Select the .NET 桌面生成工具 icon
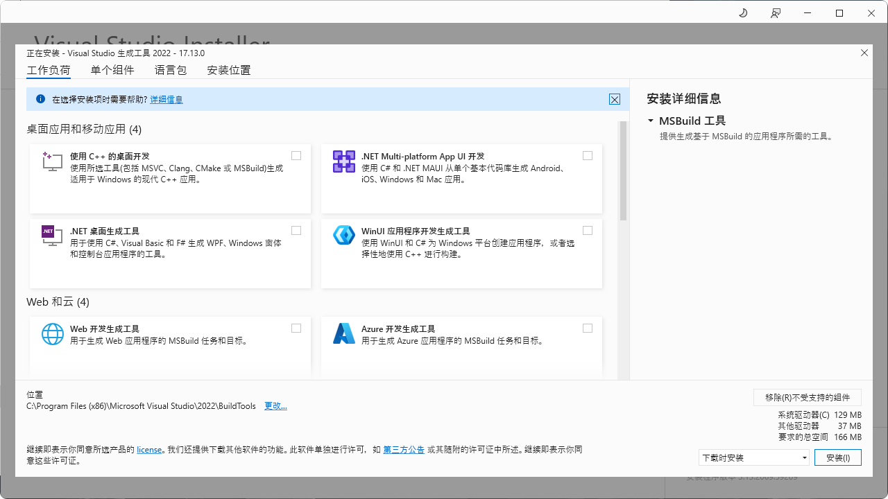The image size is (888, 499). tap(51, 236)
